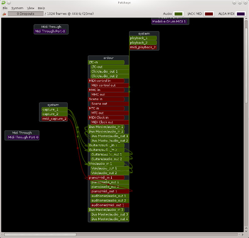The image size is (249, 238).
Task: Click the MIDI Clock in port
Action: point(106,118)
